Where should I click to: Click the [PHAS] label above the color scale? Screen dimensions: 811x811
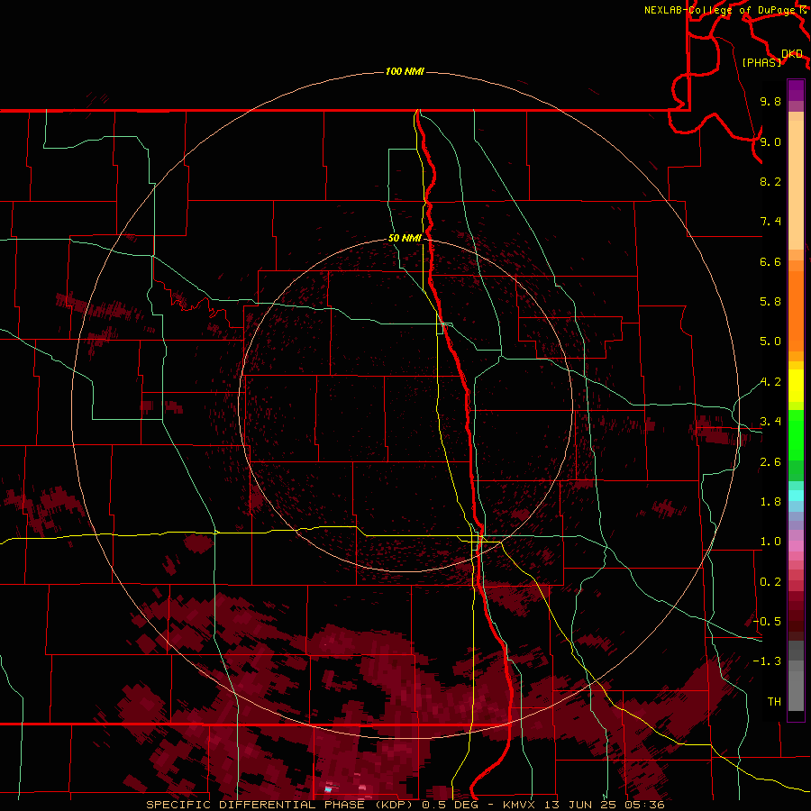click(761, 62)
